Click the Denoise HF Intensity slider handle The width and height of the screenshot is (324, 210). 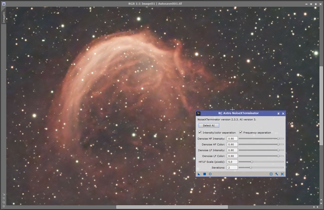(278, 139)
